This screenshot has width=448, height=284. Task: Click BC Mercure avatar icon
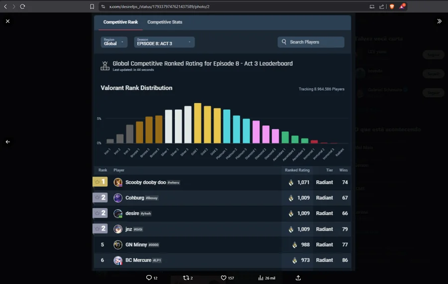click(118, 260)
